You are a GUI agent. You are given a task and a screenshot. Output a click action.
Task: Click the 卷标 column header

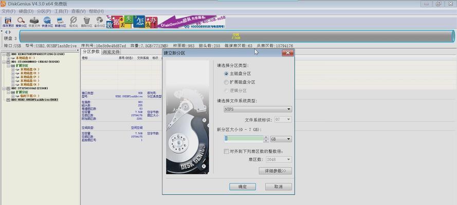100,58
